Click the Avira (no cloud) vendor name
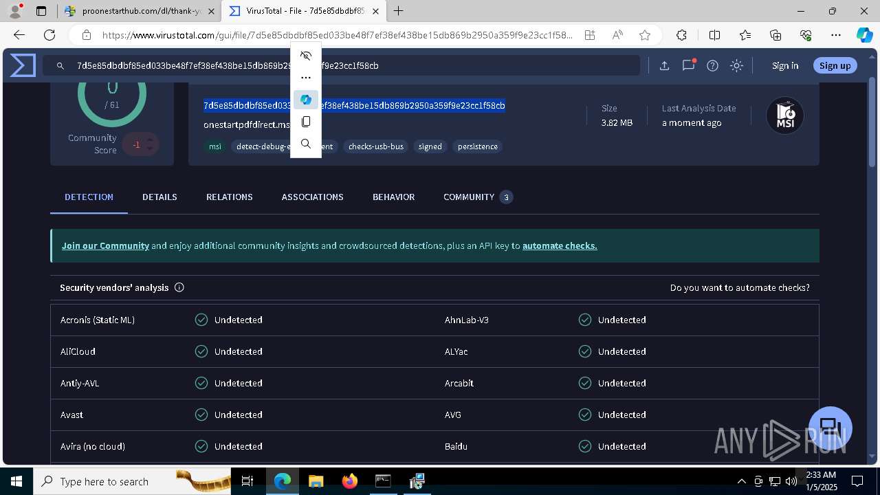 click(93, 446)
